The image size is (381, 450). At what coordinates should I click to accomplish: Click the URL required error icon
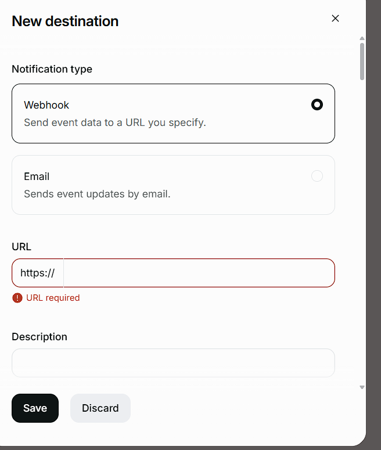[x=17, y=298]
